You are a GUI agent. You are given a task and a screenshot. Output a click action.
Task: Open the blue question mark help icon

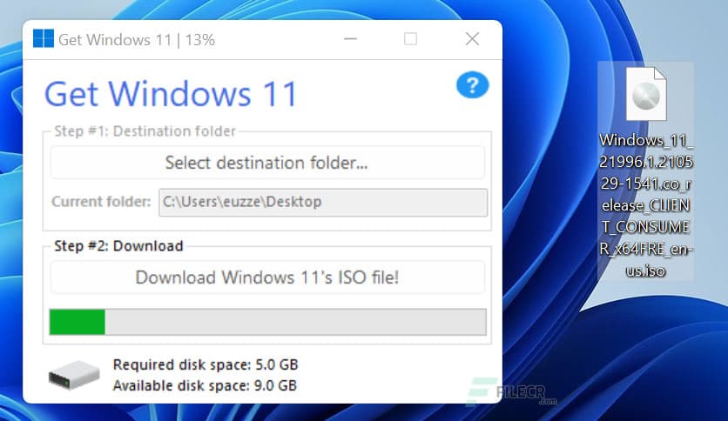pos(472,85)
